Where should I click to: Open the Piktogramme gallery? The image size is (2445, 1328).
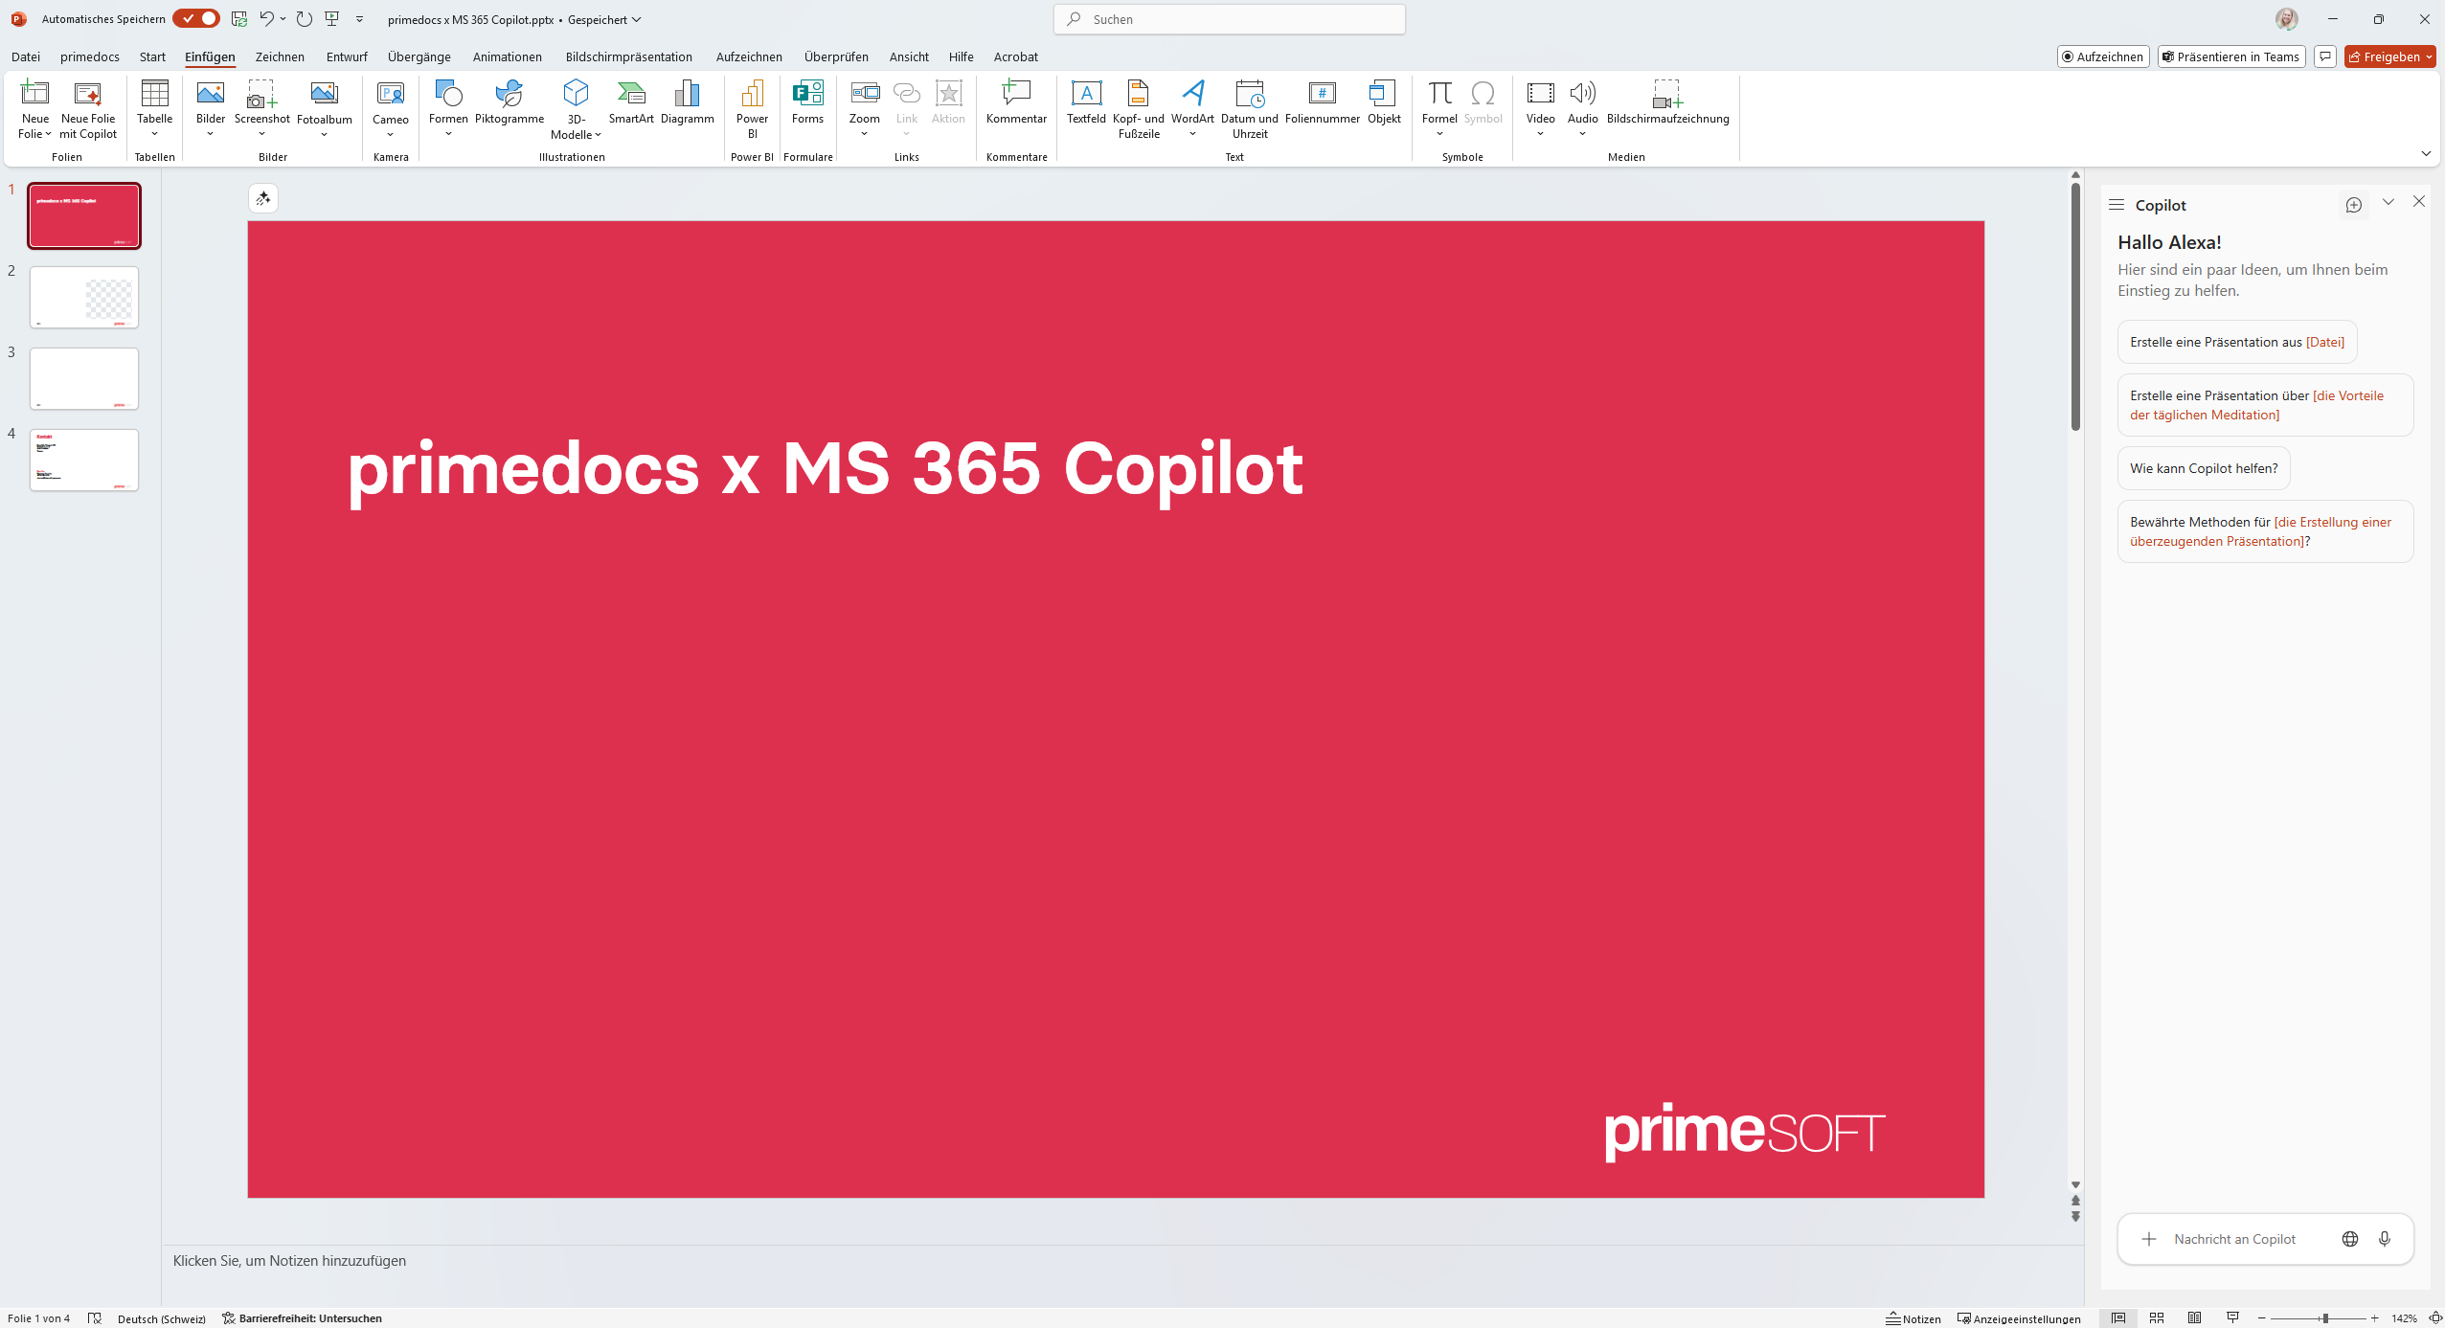pyautogui.click(x=509, y=105)
